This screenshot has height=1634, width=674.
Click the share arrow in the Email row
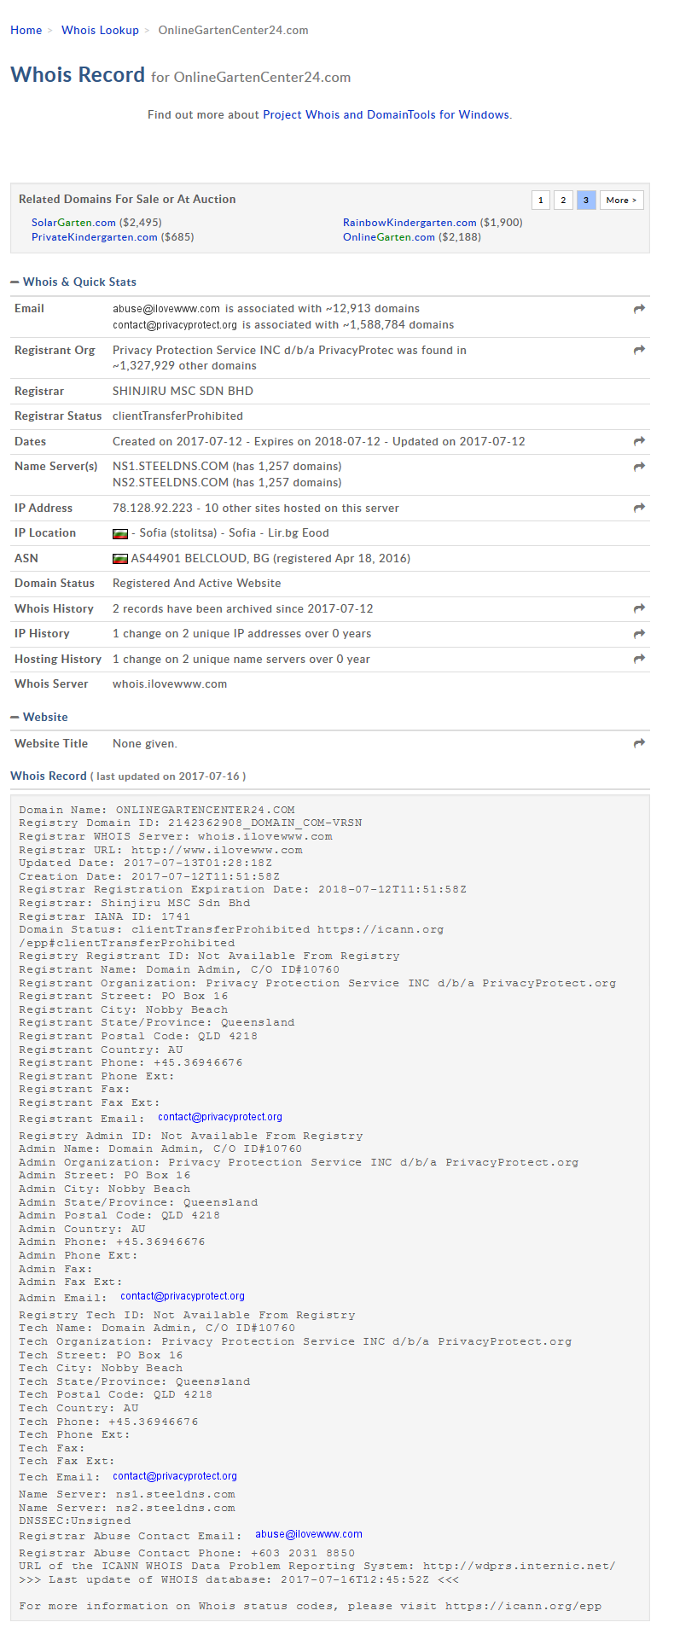tap(639, 309)
